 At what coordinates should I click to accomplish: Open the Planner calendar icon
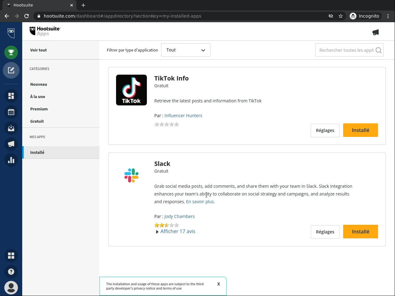click(11, 112)
